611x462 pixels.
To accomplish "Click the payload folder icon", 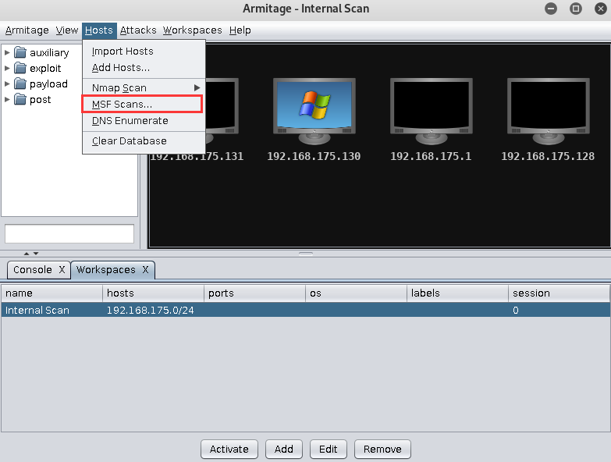I will 20,84.
